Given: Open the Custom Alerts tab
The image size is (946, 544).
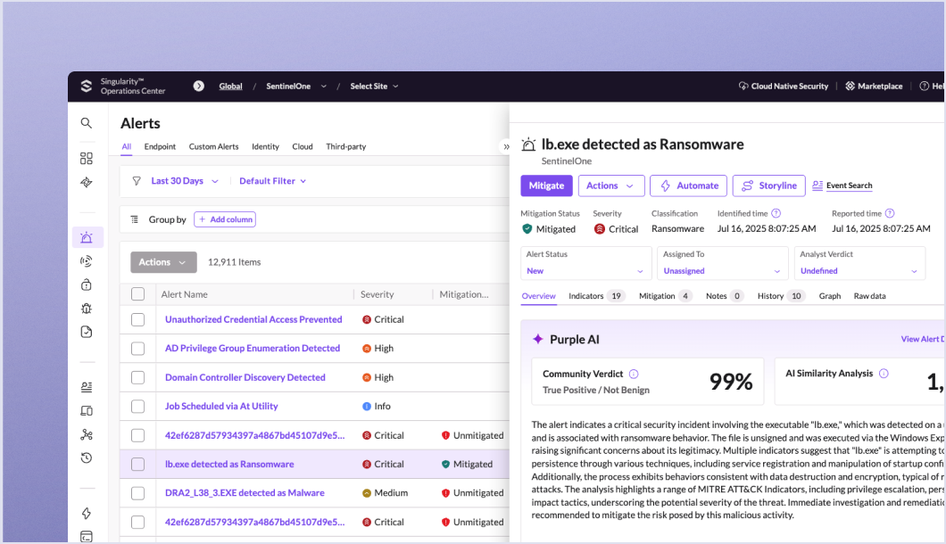Looking at the screenshot, I should pos(213,146).
